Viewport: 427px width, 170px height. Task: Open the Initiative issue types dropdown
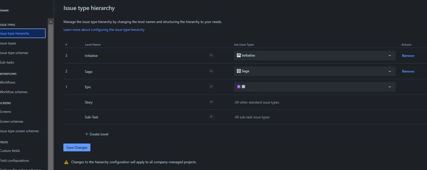pos(315,55)
